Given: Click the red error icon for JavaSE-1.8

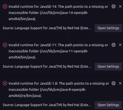Looking at the screenshot, I should (x=5, y=84).
